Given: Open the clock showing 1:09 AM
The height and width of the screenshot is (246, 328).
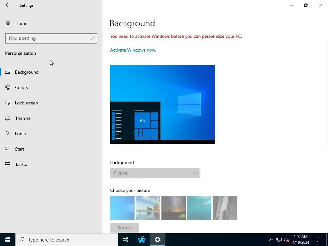Looking at the screenshot, I should (x=300, y=240).
